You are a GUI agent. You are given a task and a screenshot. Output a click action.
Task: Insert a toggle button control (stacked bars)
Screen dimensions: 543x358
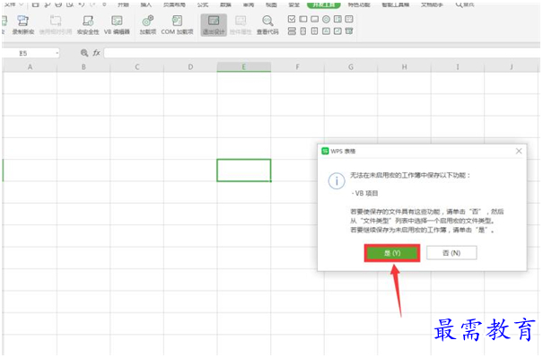(x=292, y=31)
